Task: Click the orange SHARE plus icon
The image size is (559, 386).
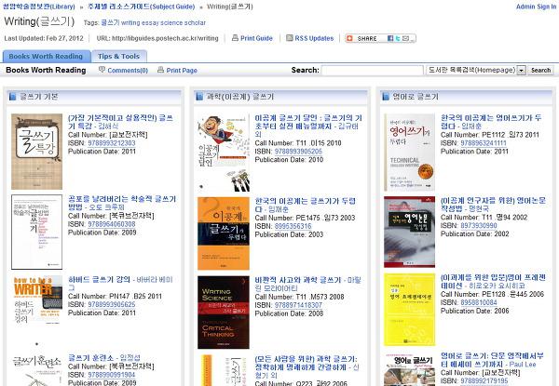Action: 349,38
